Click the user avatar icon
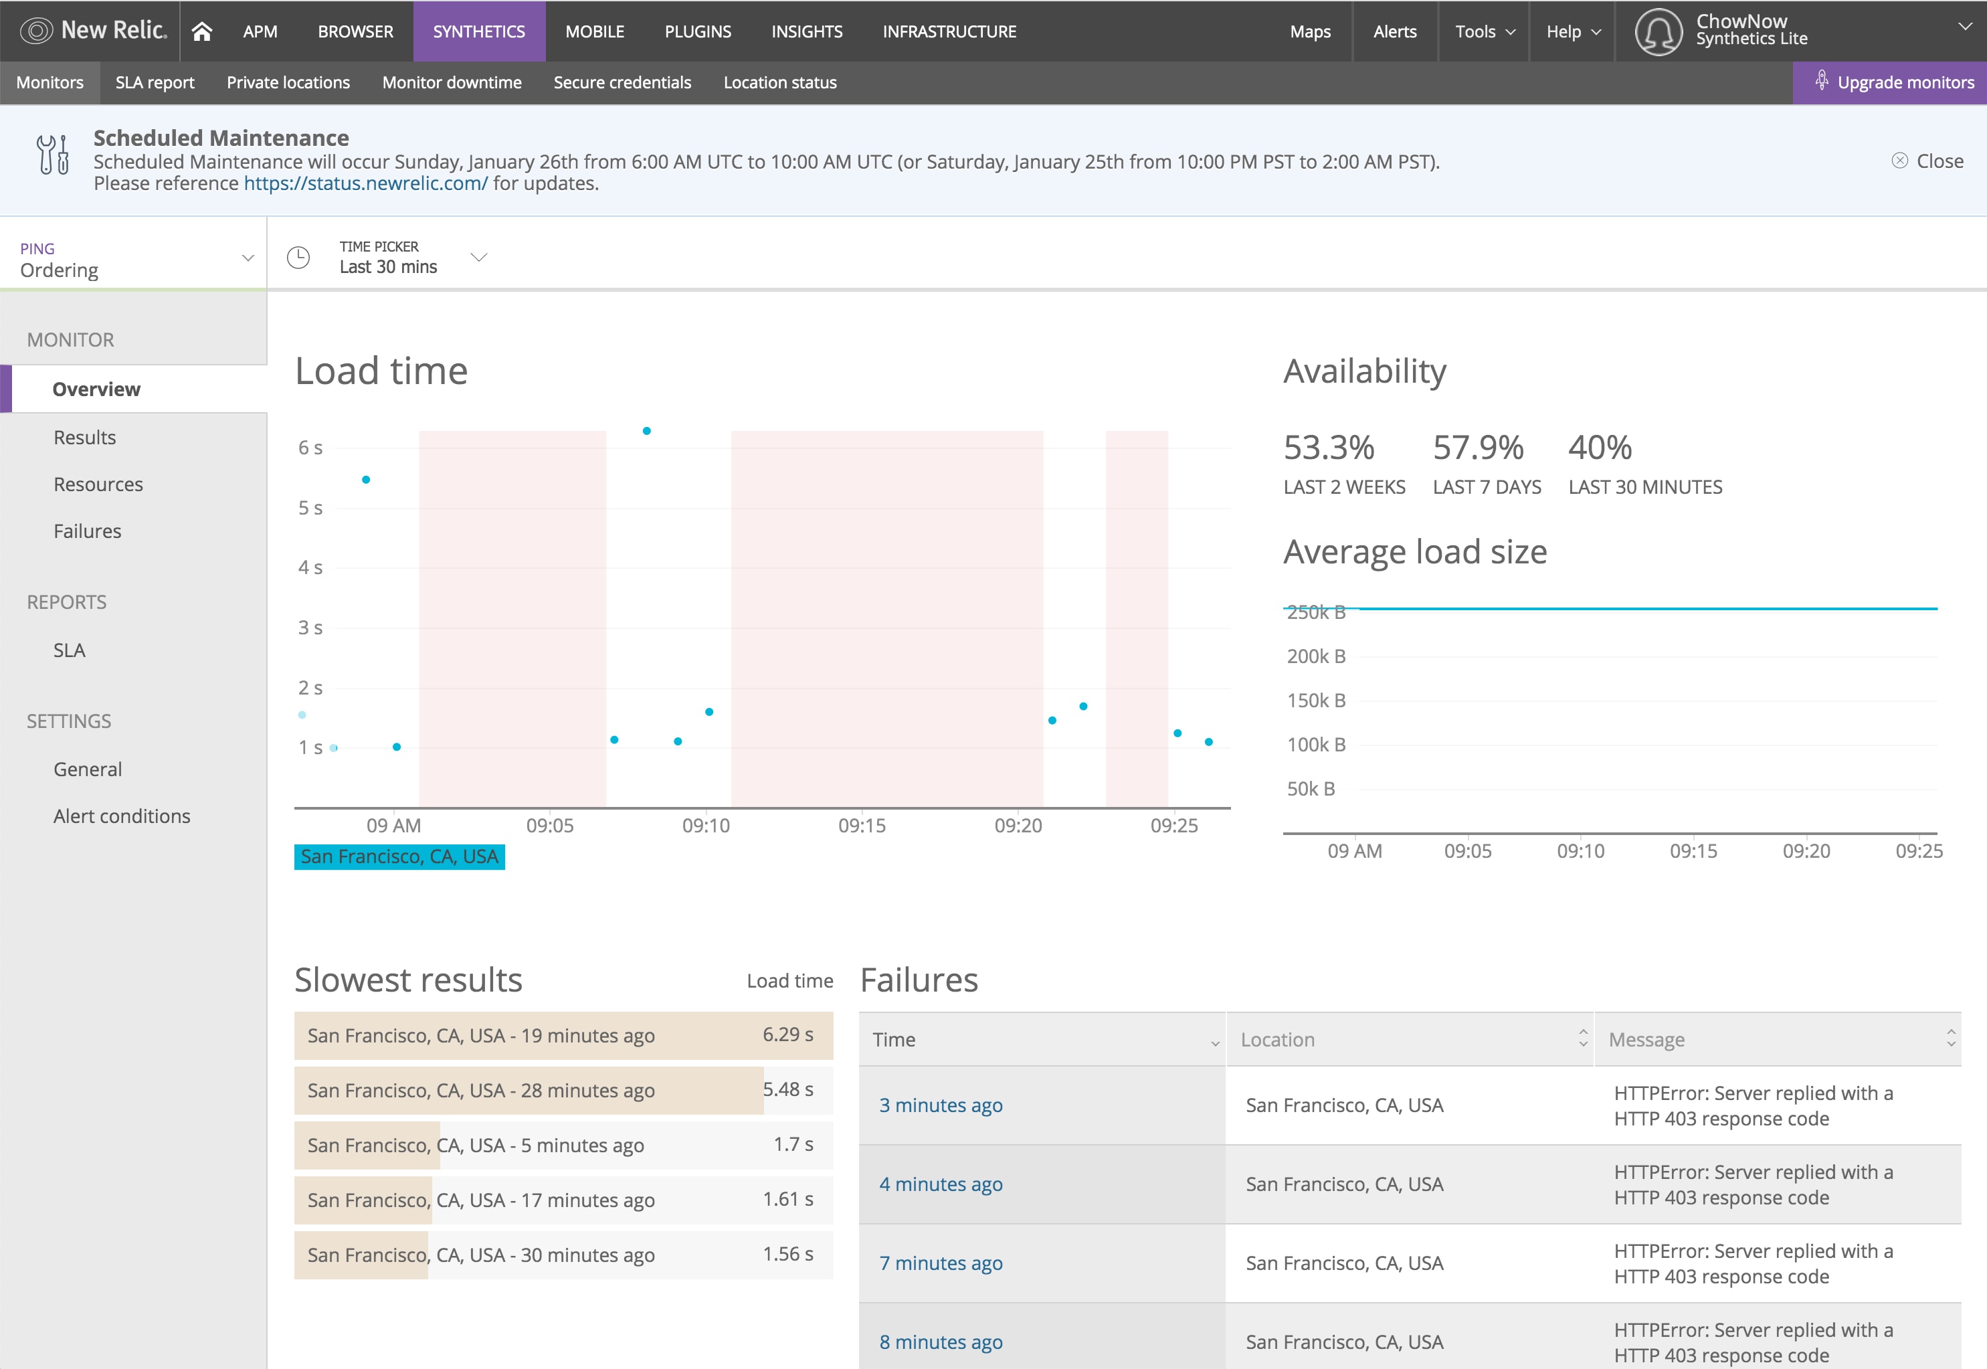The width and height of the screenshot is (1987, 1369). pos(1658,31)
